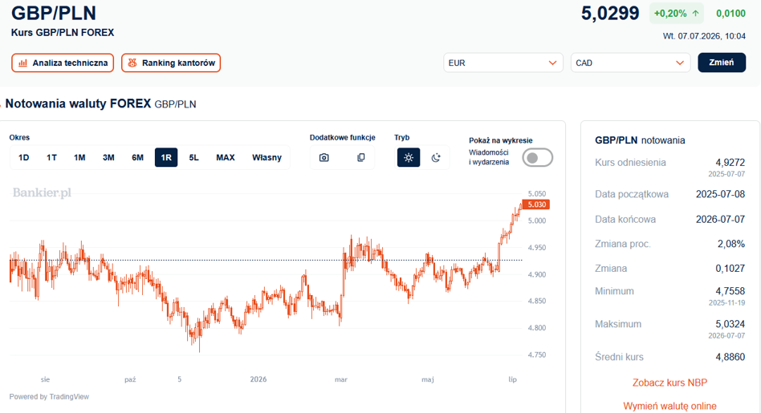Click the Notowania waluty FOREX heading
761x413 pixels.
click(78, 103)
